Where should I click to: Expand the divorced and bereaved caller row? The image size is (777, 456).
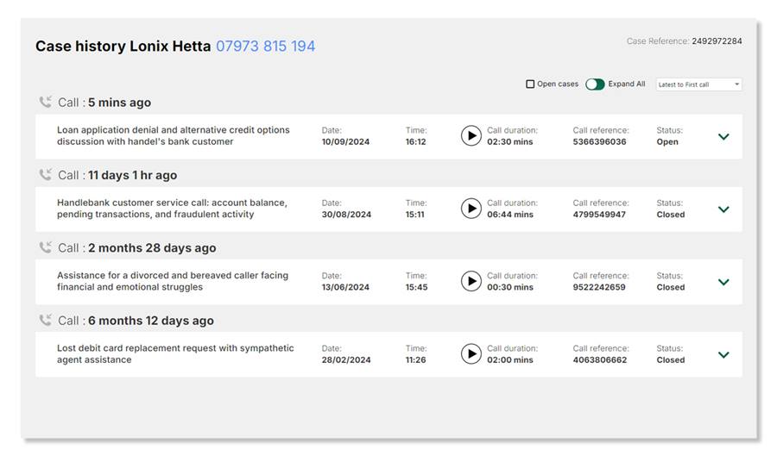723,282
